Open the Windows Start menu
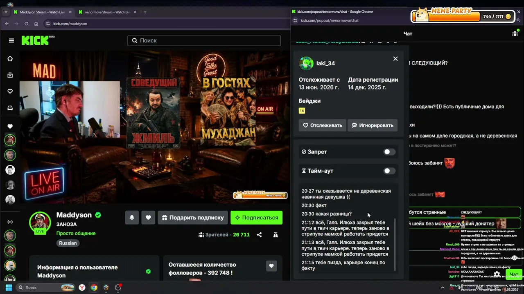 pyautogui.click(x=9, y=287)
